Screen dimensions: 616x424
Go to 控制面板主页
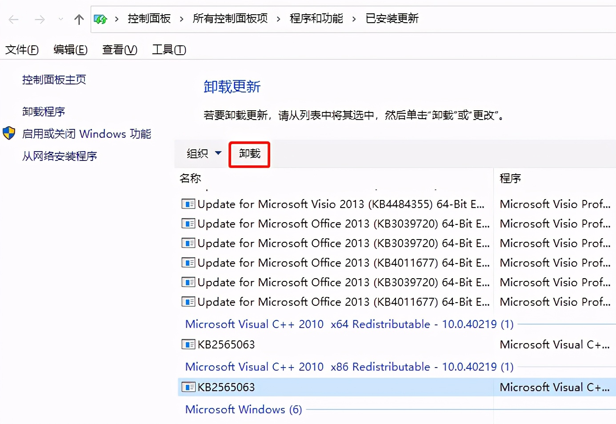[54, 80]
